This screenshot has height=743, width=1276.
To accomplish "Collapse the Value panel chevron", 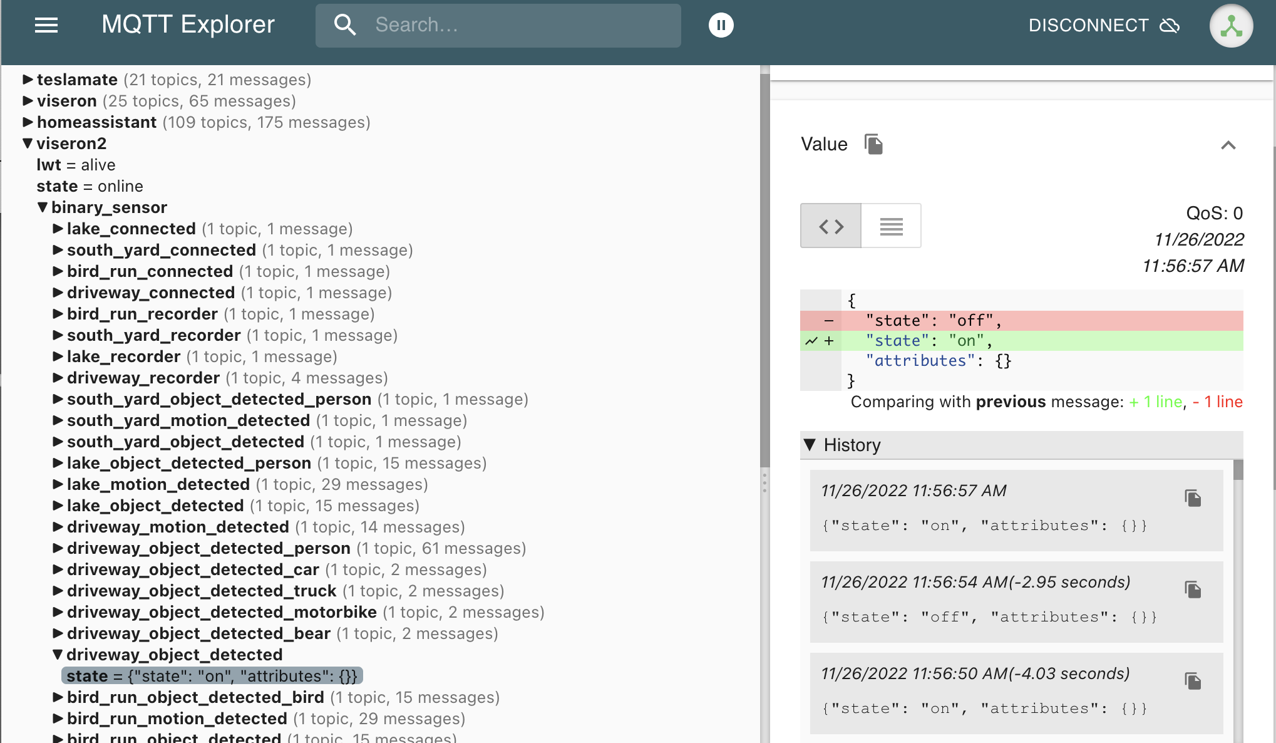I will coord(1228,145).
